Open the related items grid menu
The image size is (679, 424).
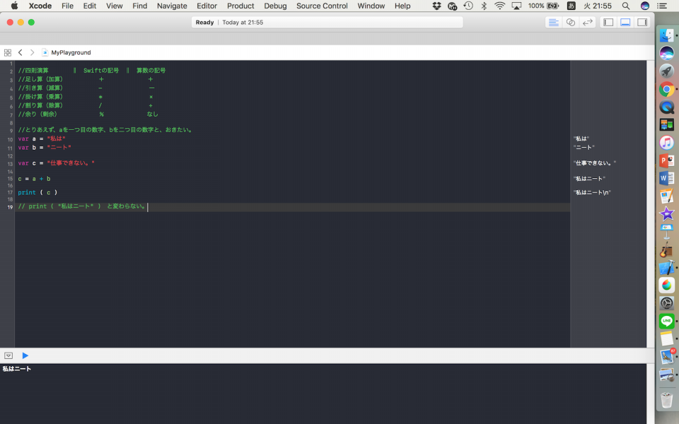(7, 52)
